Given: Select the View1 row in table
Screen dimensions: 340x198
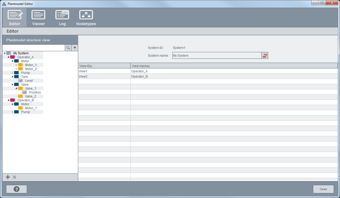Looking at the screenshot, I should [104, 71].
